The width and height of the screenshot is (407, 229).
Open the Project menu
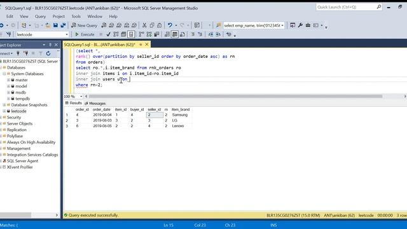pyautogui.click(x=59, y=17)
